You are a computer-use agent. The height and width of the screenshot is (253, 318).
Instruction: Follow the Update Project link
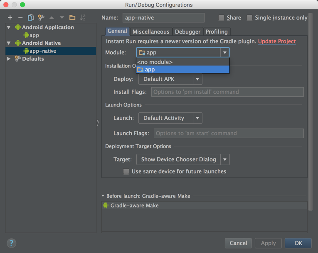click(277, 41)
